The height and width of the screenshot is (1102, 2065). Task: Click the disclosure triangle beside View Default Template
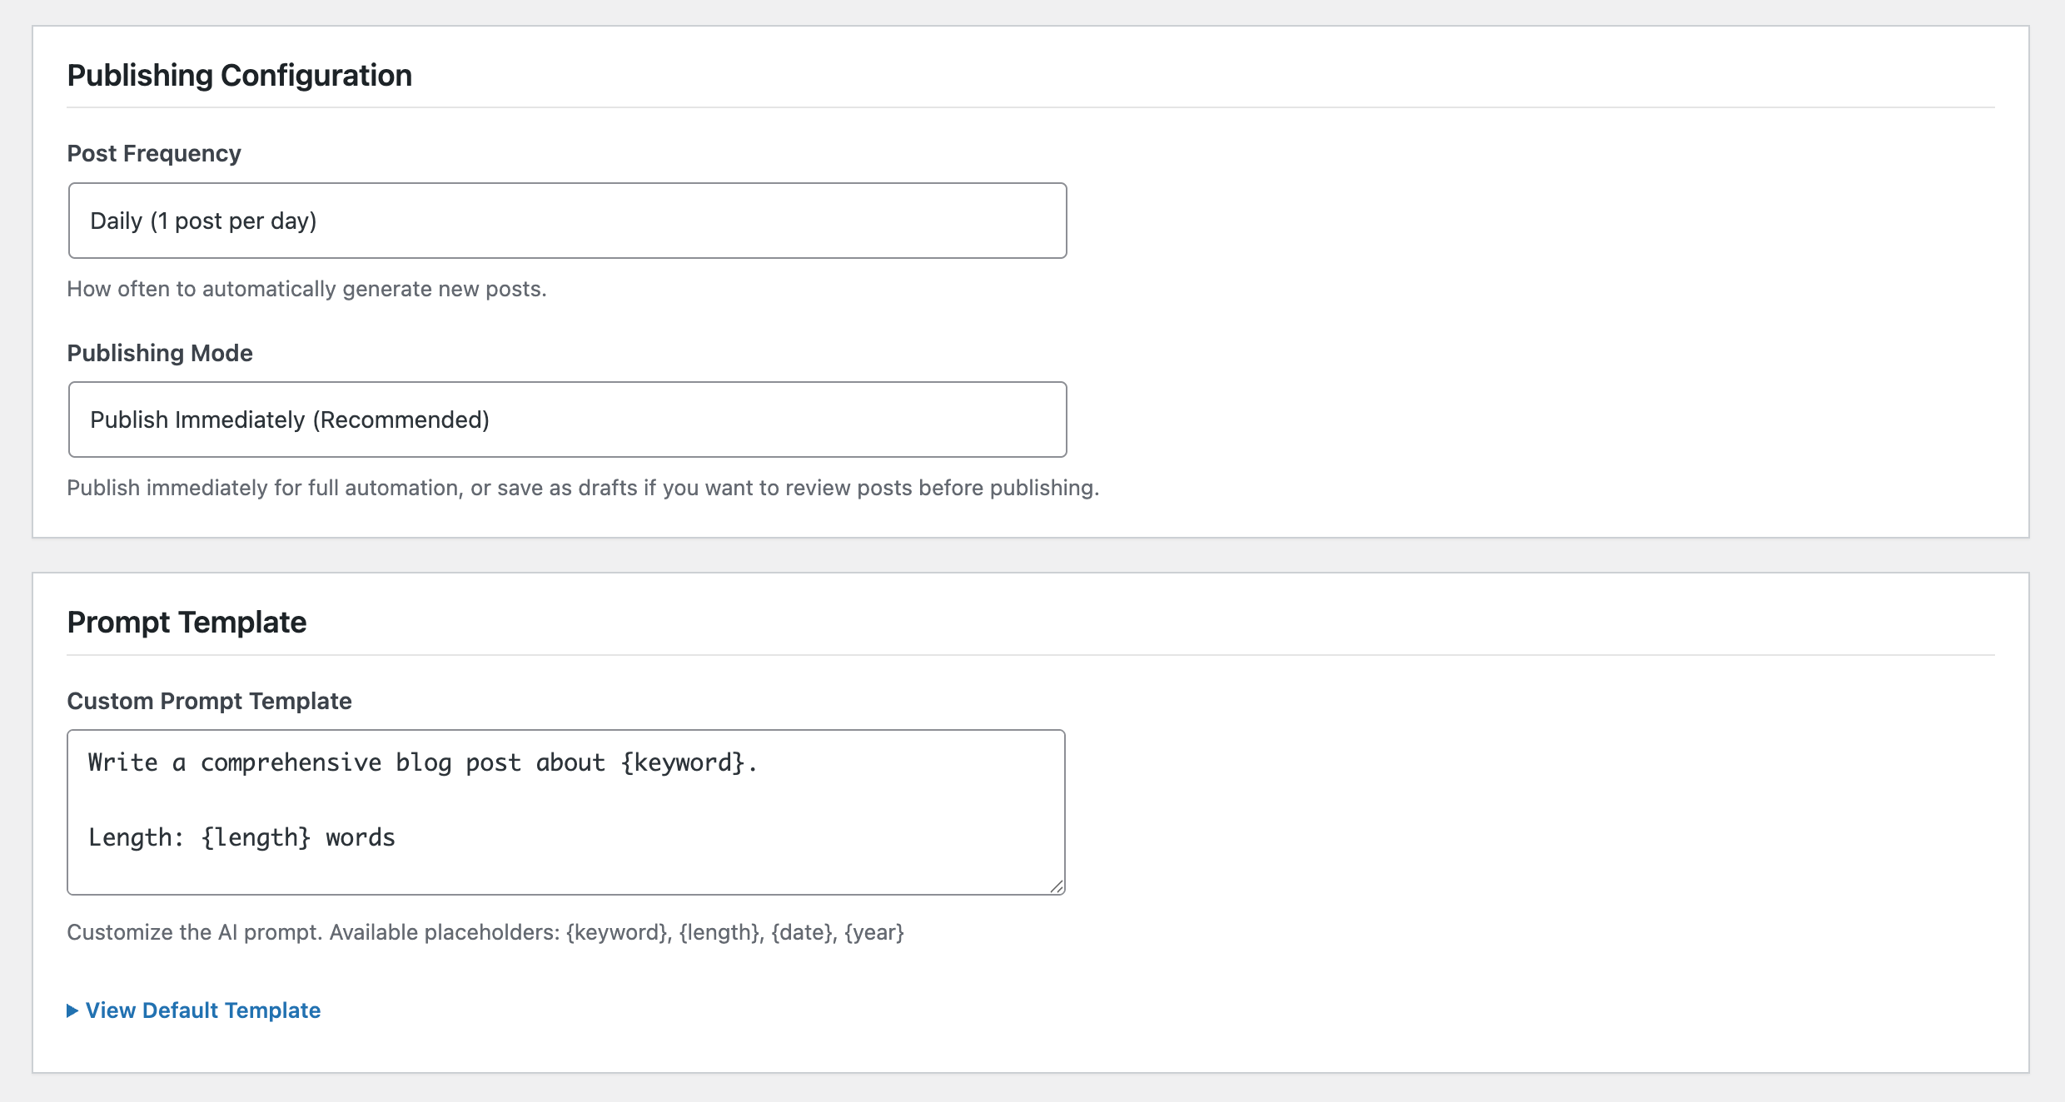[x=72, y=1010]
